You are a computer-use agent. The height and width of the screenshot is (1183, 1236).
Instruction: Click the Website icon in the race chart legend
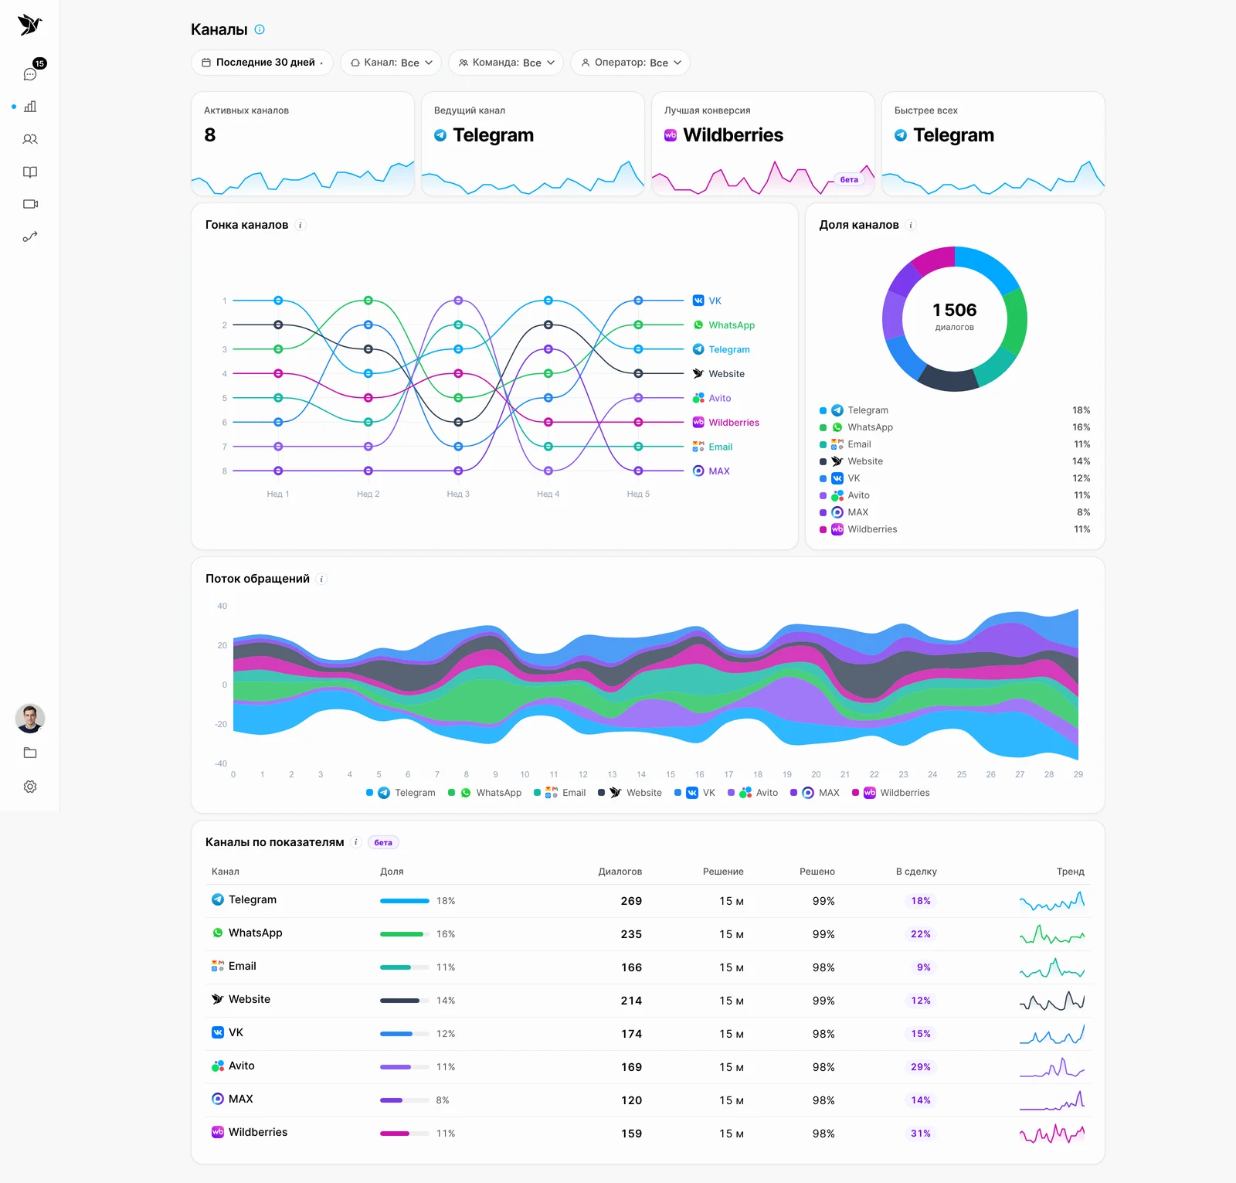click(x=698, y=373)
